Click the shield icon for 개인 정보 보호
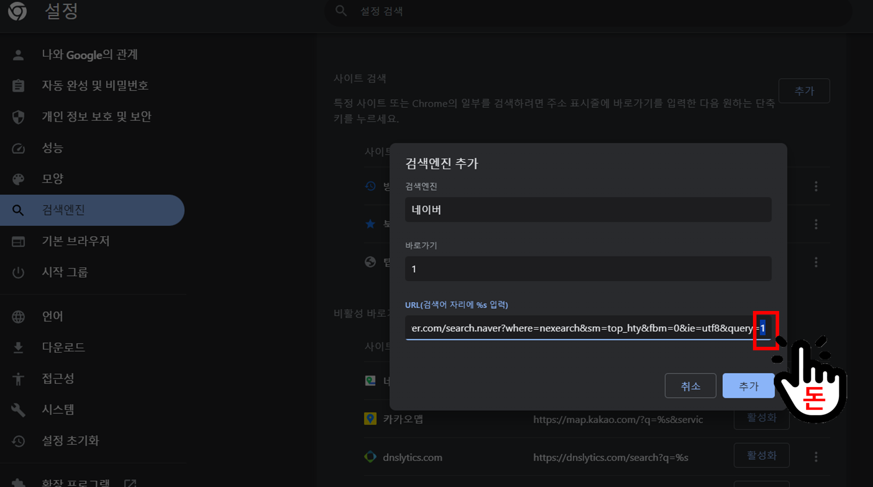The image size is (873, 487). pyautogui.click(x=18, y=117)
